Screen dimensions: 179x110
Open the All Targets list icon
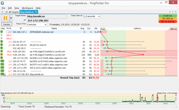coord(6,12)
